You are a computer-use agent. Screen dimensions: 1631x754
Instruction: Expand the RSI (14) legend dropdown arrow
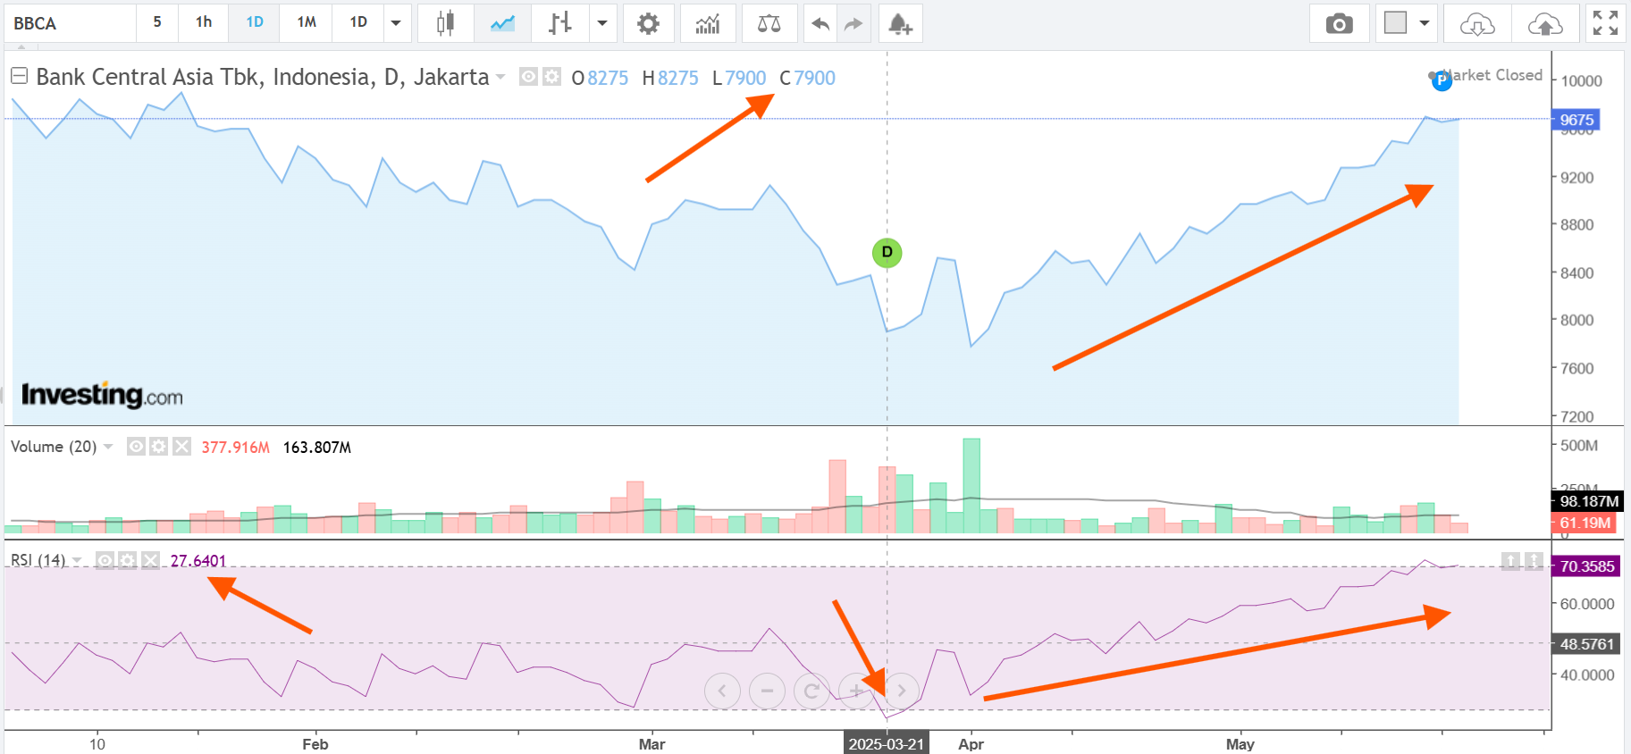tap(77, 560)
